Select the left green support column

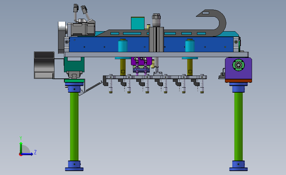(x=74, y=126)
